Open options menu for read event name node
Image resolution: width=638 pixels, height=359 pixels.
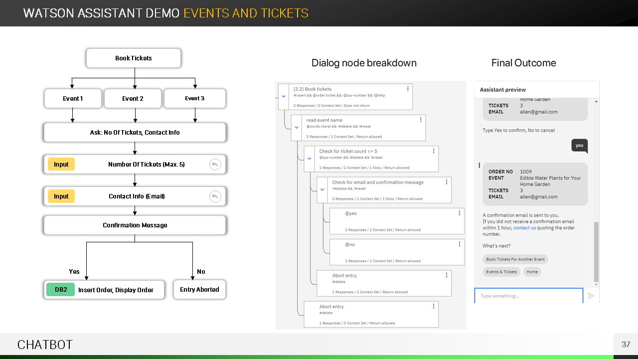click(421, 120)
